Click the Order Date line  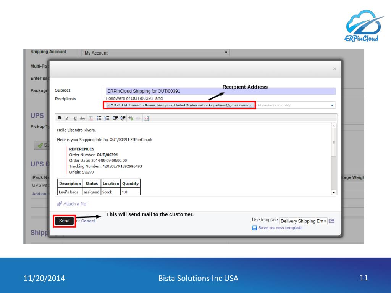tap(98, 161)
